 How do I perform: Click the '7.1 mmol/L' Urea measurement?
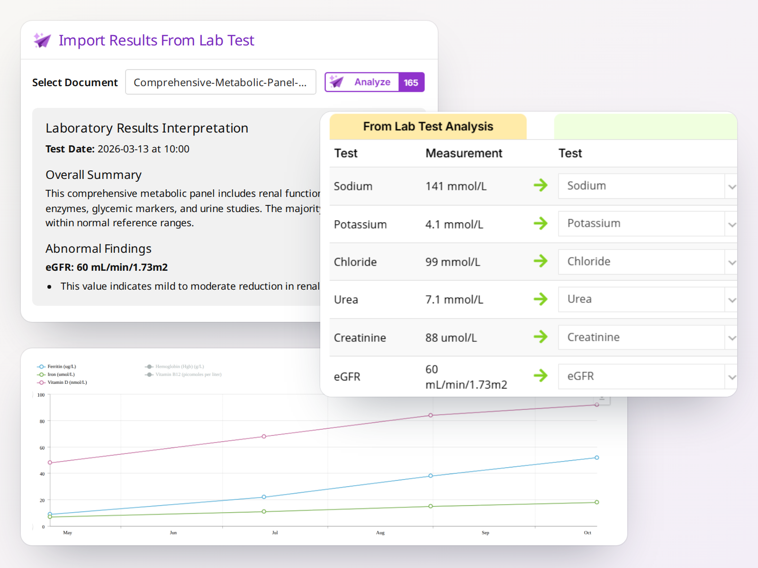[x=454, y=300]
